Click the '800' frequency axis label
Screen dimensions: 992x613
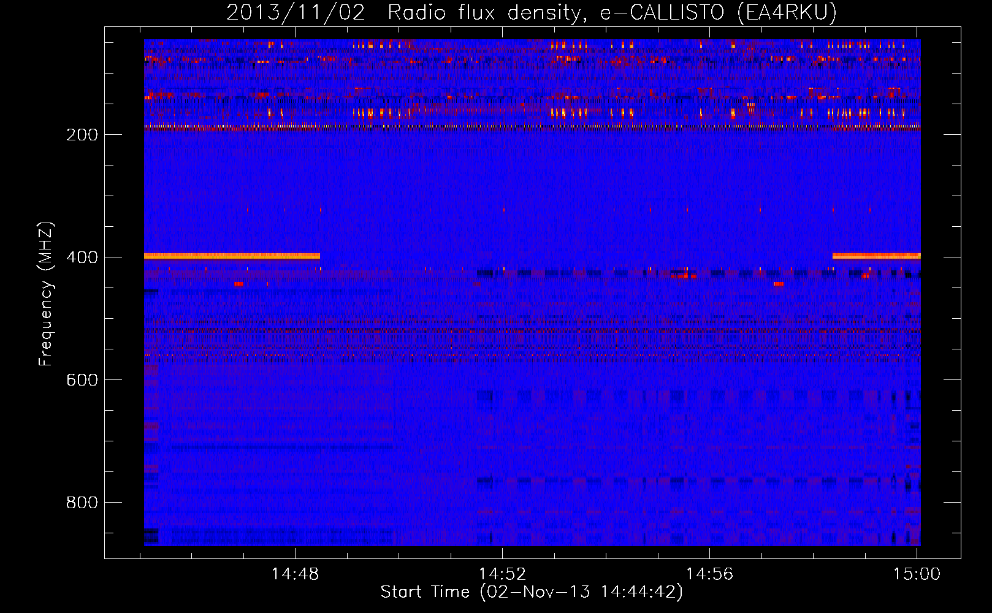(x=82, y=503)
